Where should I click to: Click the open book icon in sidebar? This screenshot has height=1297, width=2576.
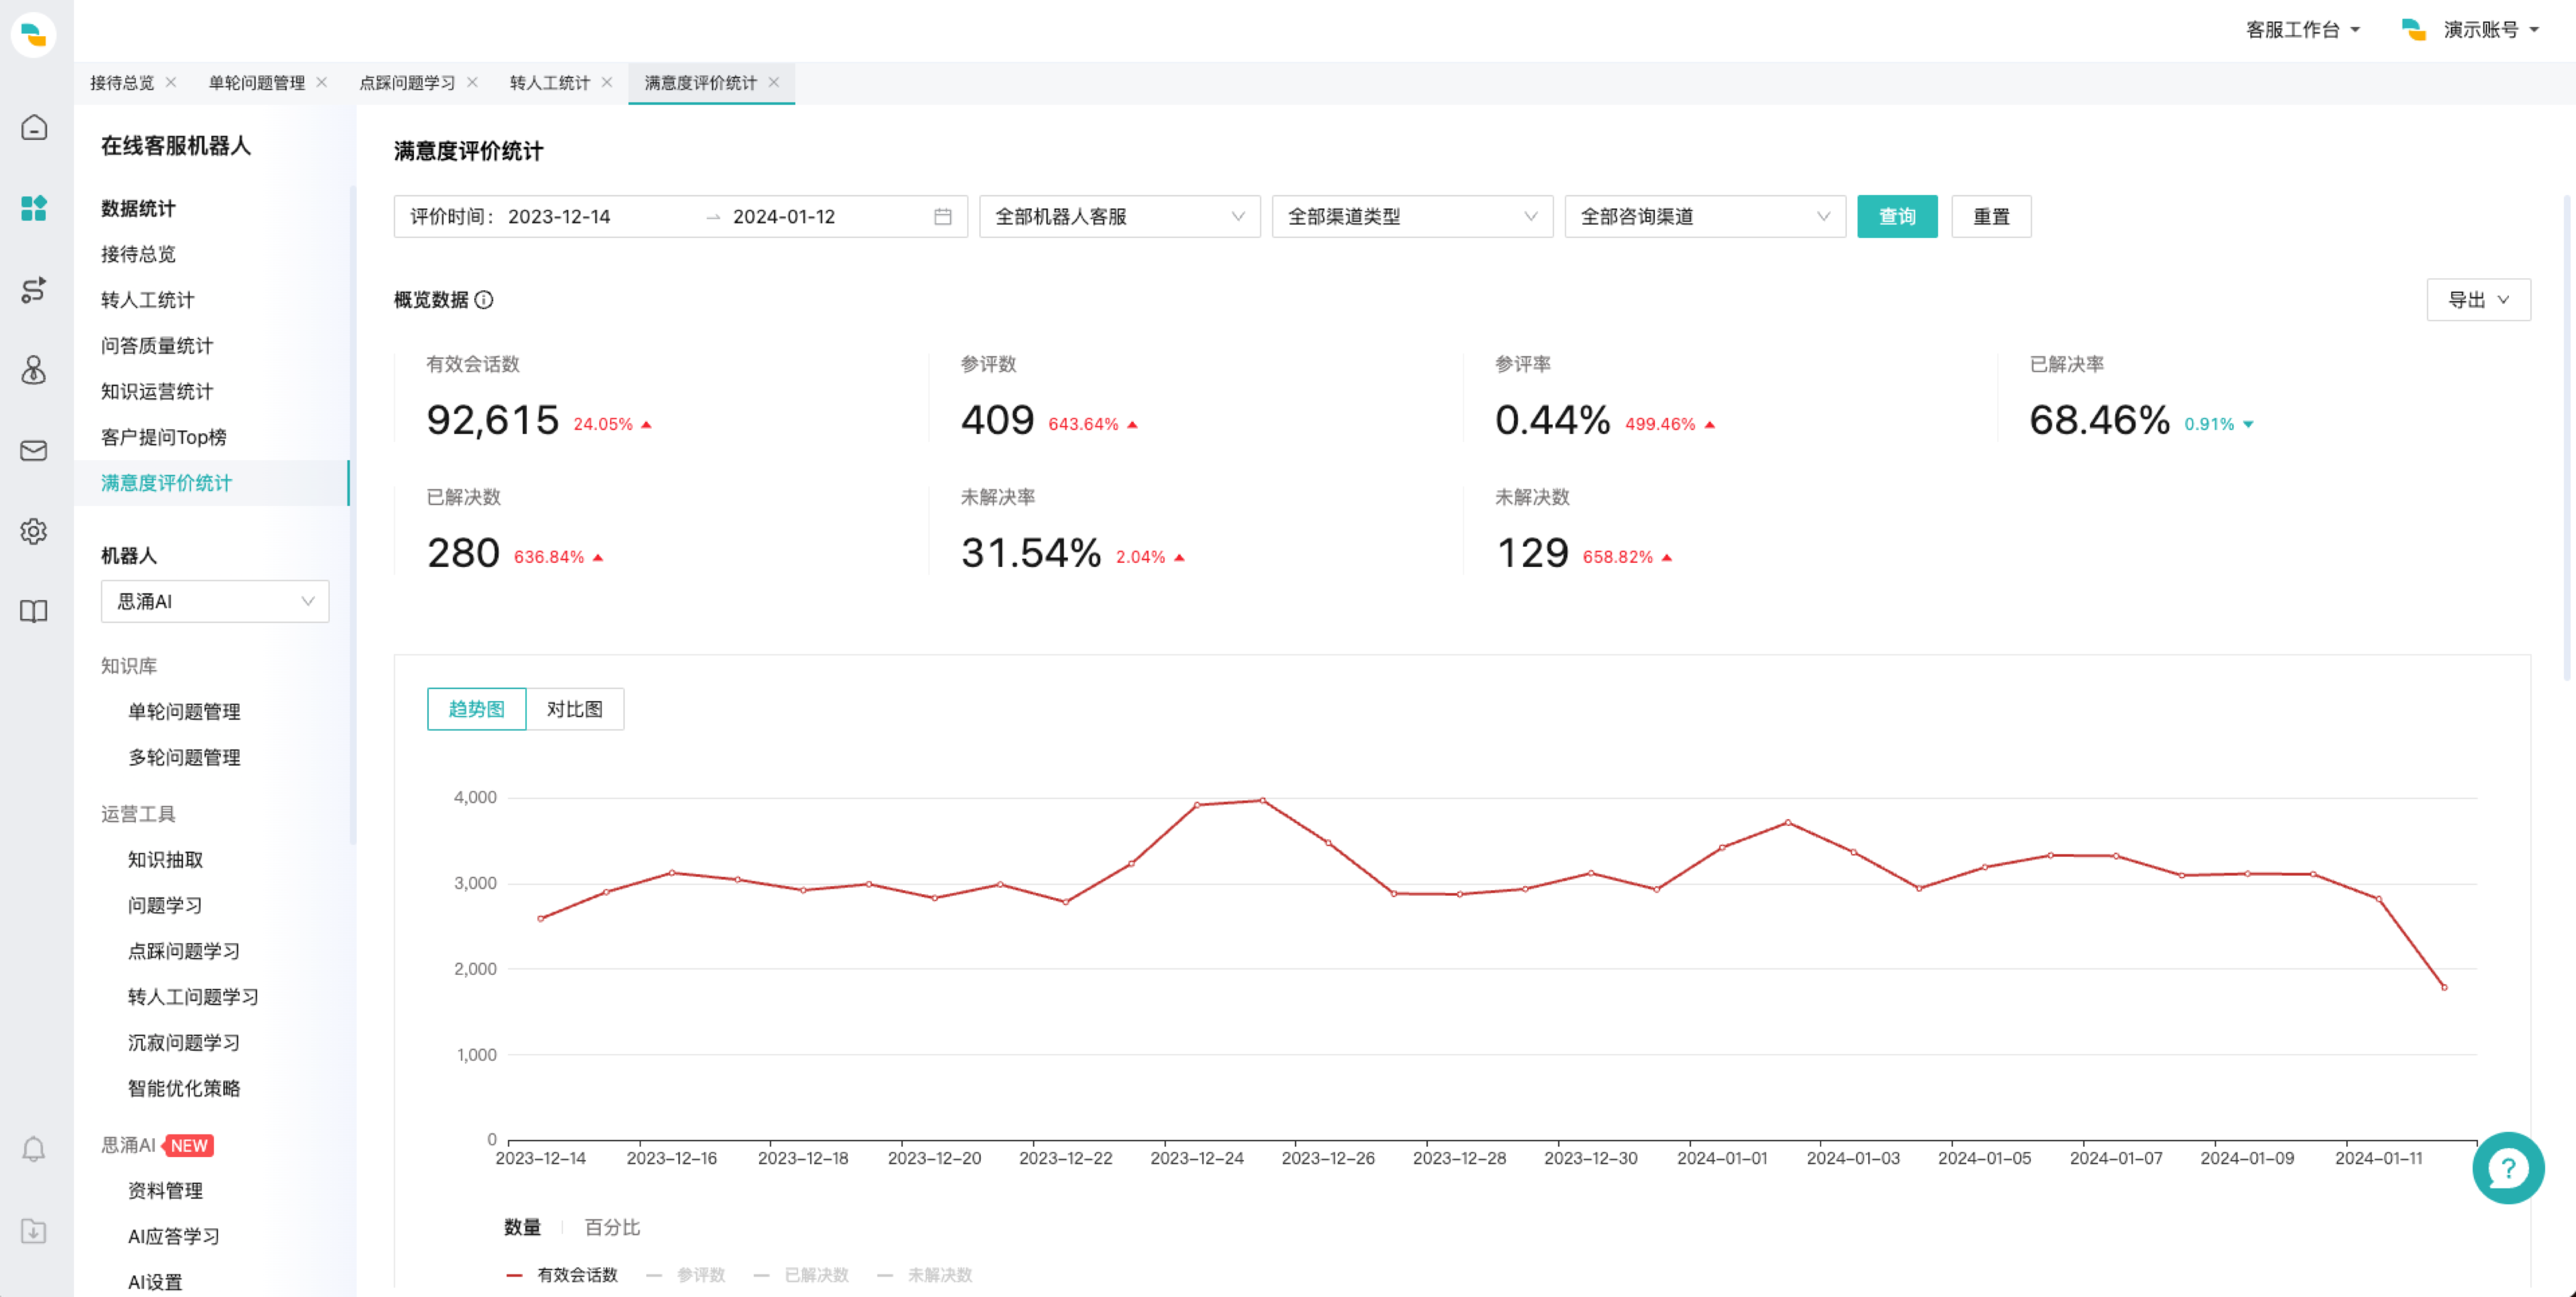click(34, 612)
